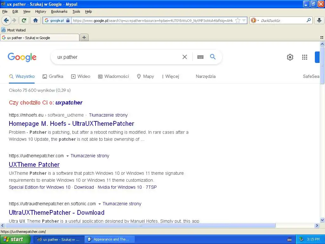
Task: Click the keyboard icon in system tray
Action: click(289, 240)
